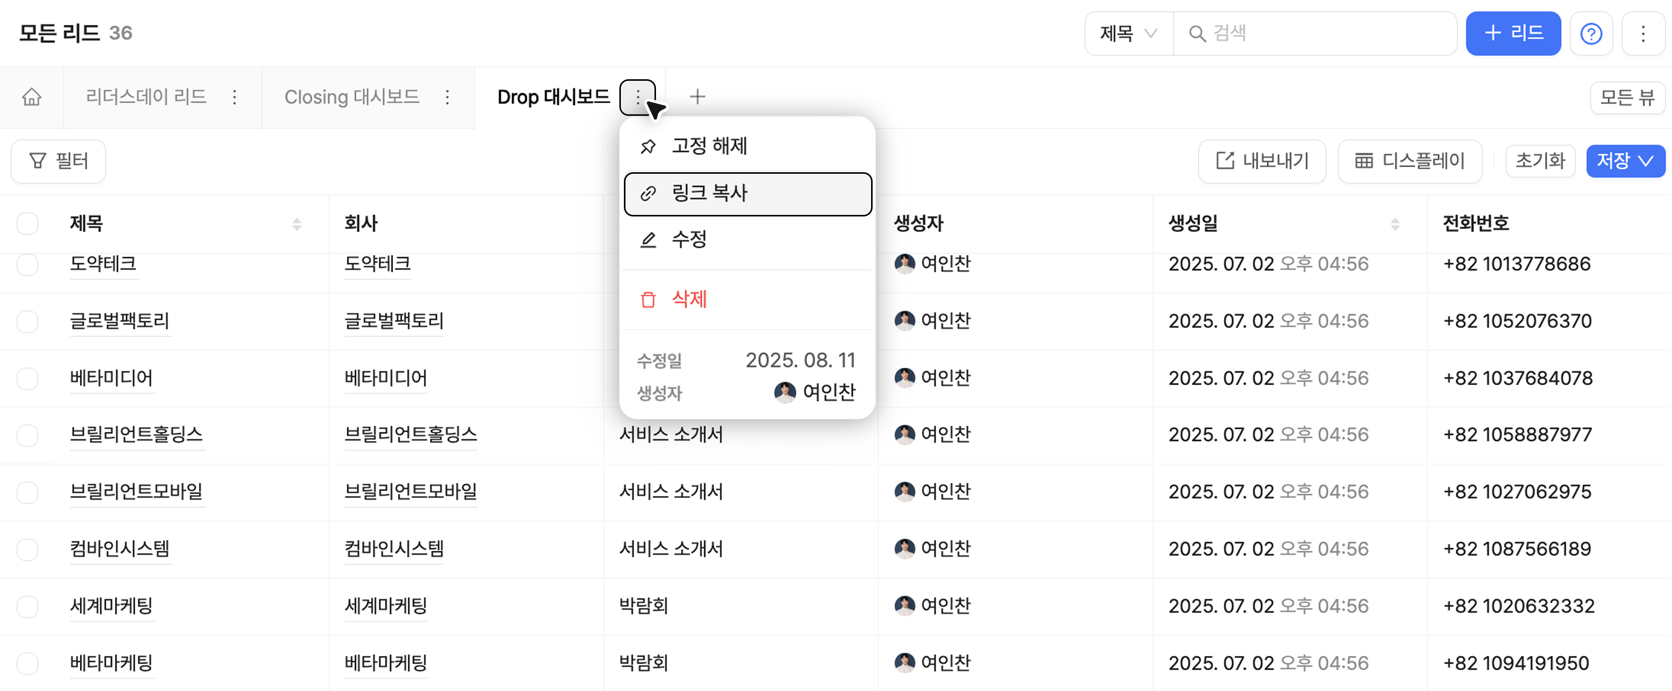1672x691 pixels.
Task: Open the help question mark icon
Action: 1591,34
